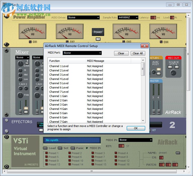Click the Hi EQ knob on mixer channel 1
Image resolution: width=193 pixels, height=176 pixels.
(x=20, y=70)
